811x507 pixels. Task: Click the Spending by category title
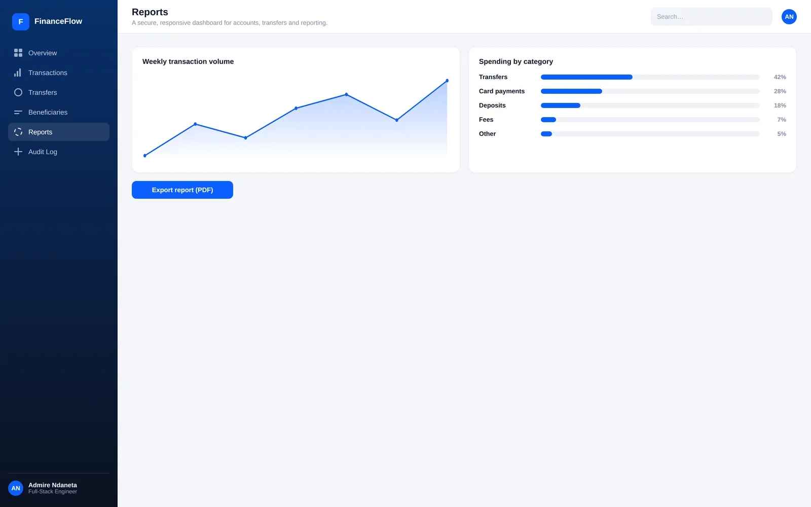(x=516, y=61)
